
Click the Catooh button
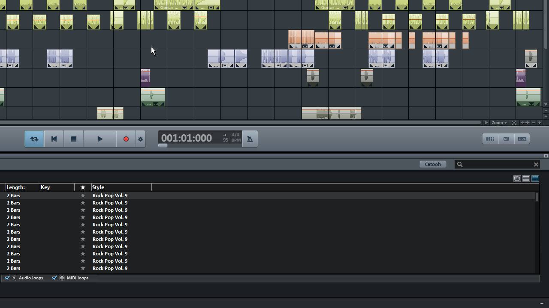433,164
